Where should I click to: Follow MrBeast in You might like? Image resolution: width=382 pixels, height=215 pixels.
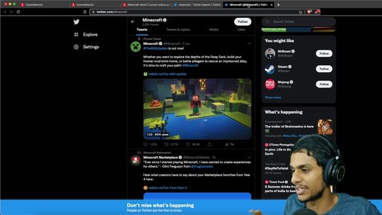point(324,53)
